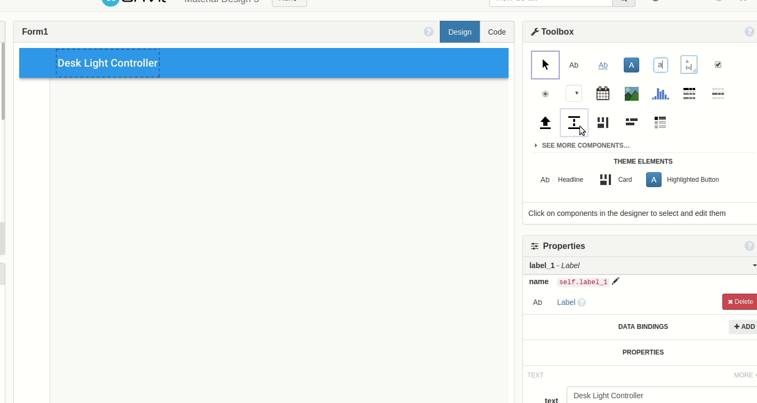
Task: Select the RadioButton component in Toolbox
Action: click(545, 94)
